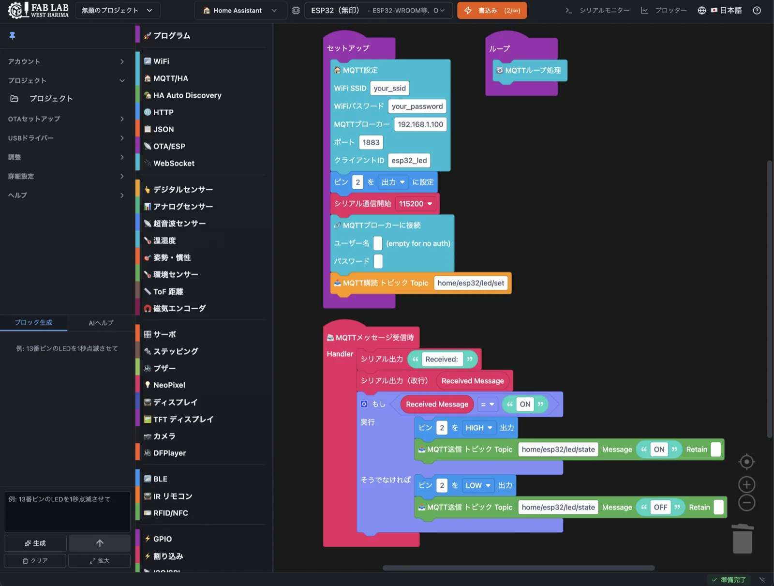Zoom in with the plus icon
The height and width of the screenshot is (586, 774).
[x=746, y=484]
